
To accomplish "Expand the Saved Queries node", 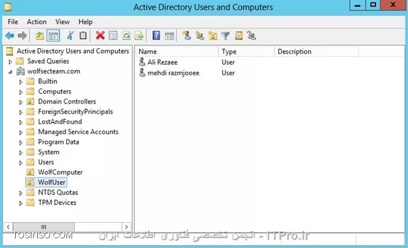I will (x=10, y=61).
